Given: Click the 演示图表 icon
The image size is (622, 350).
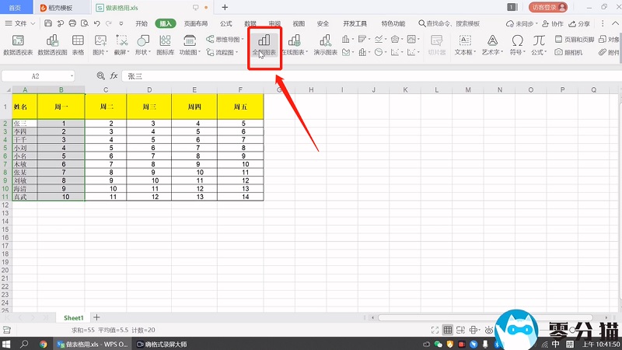Looking at the screenshot, I should pos(326,44).
